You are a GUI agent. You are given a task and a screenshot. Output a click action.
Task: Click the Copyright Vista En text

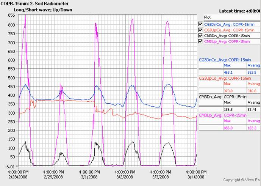coord(241,180)
